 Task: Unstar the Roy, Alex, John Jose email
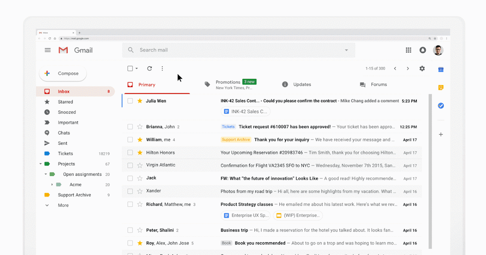[x=140, y=243]
